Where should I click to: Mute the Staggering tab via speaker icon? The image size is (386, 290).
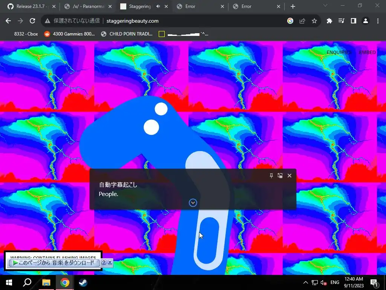tap(158, 6)
